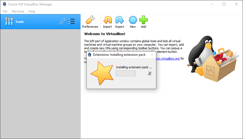Select the Tools item in sidebar

coord(40,22)
